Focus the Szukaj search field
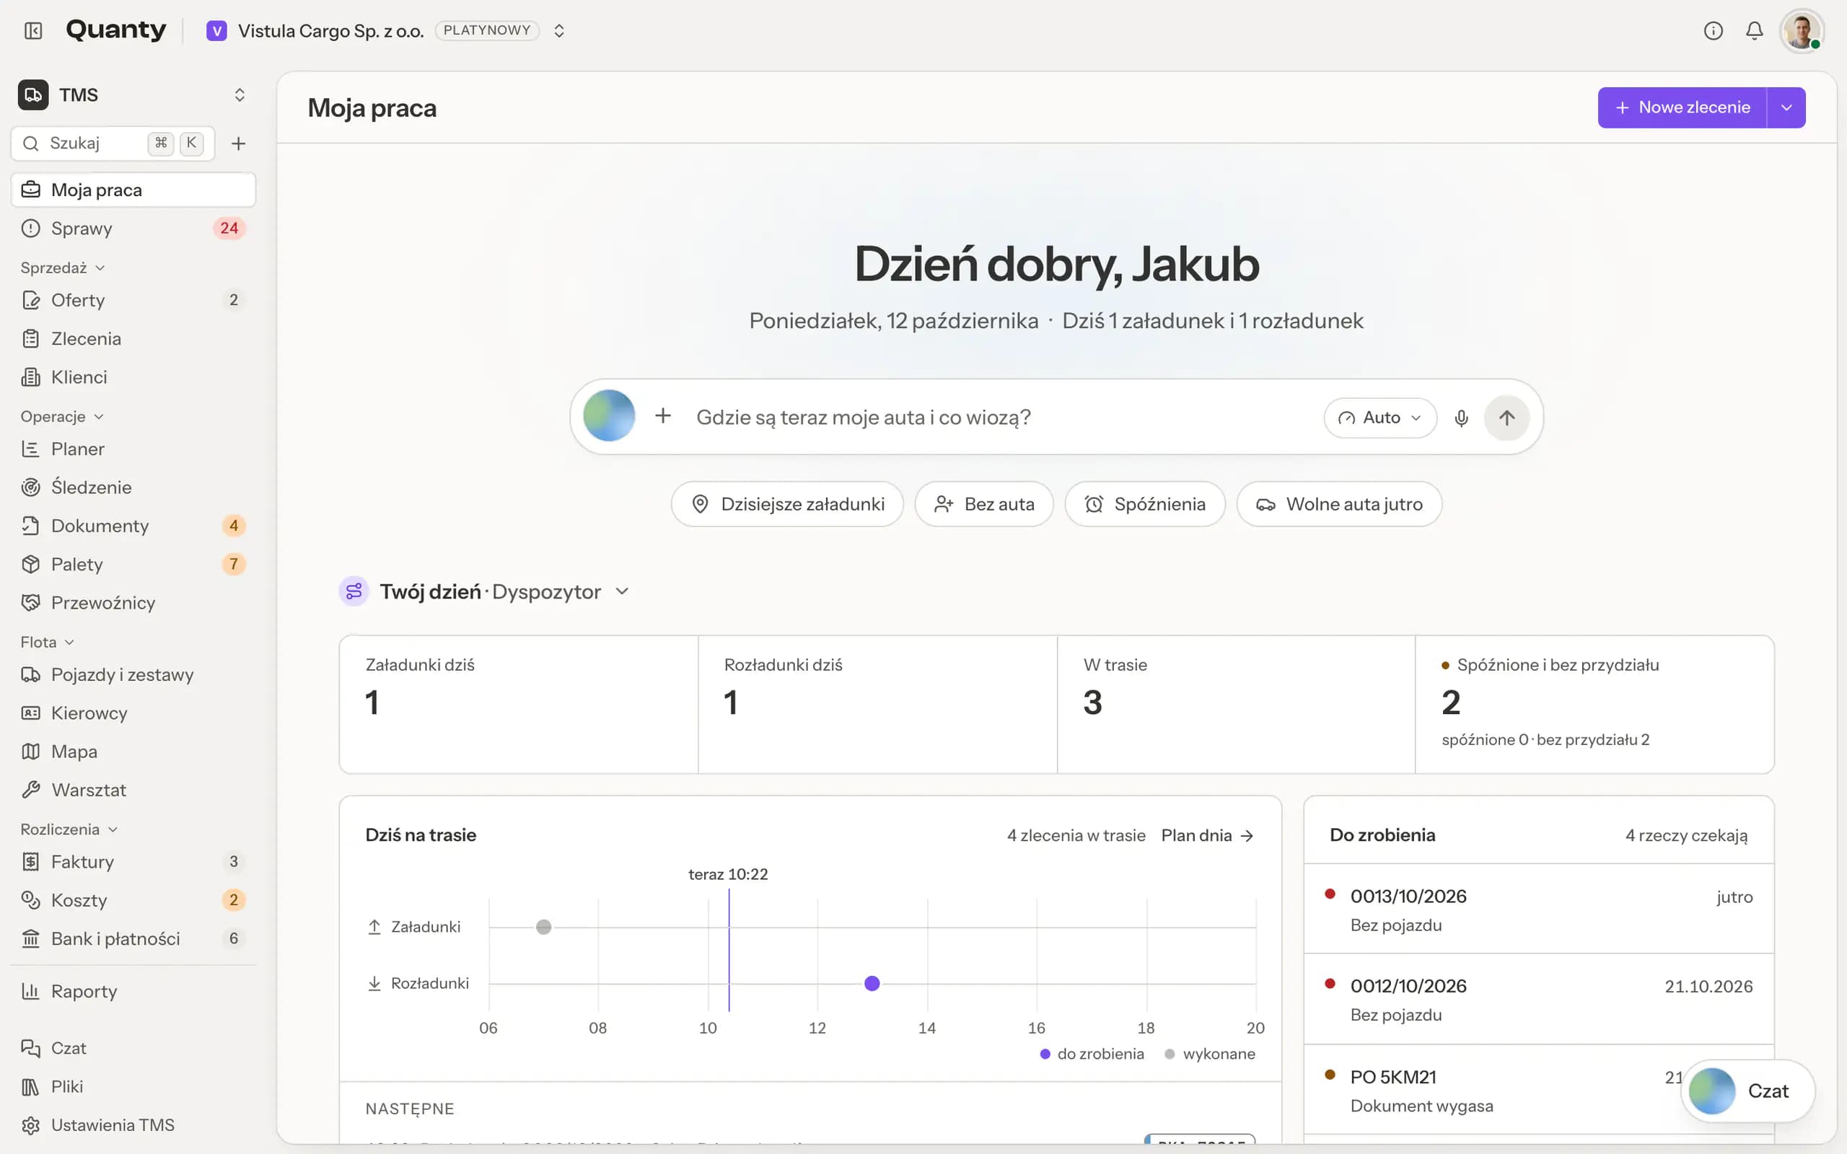This screenshot has width=1847, height=1154. click(x=113, y=144)
